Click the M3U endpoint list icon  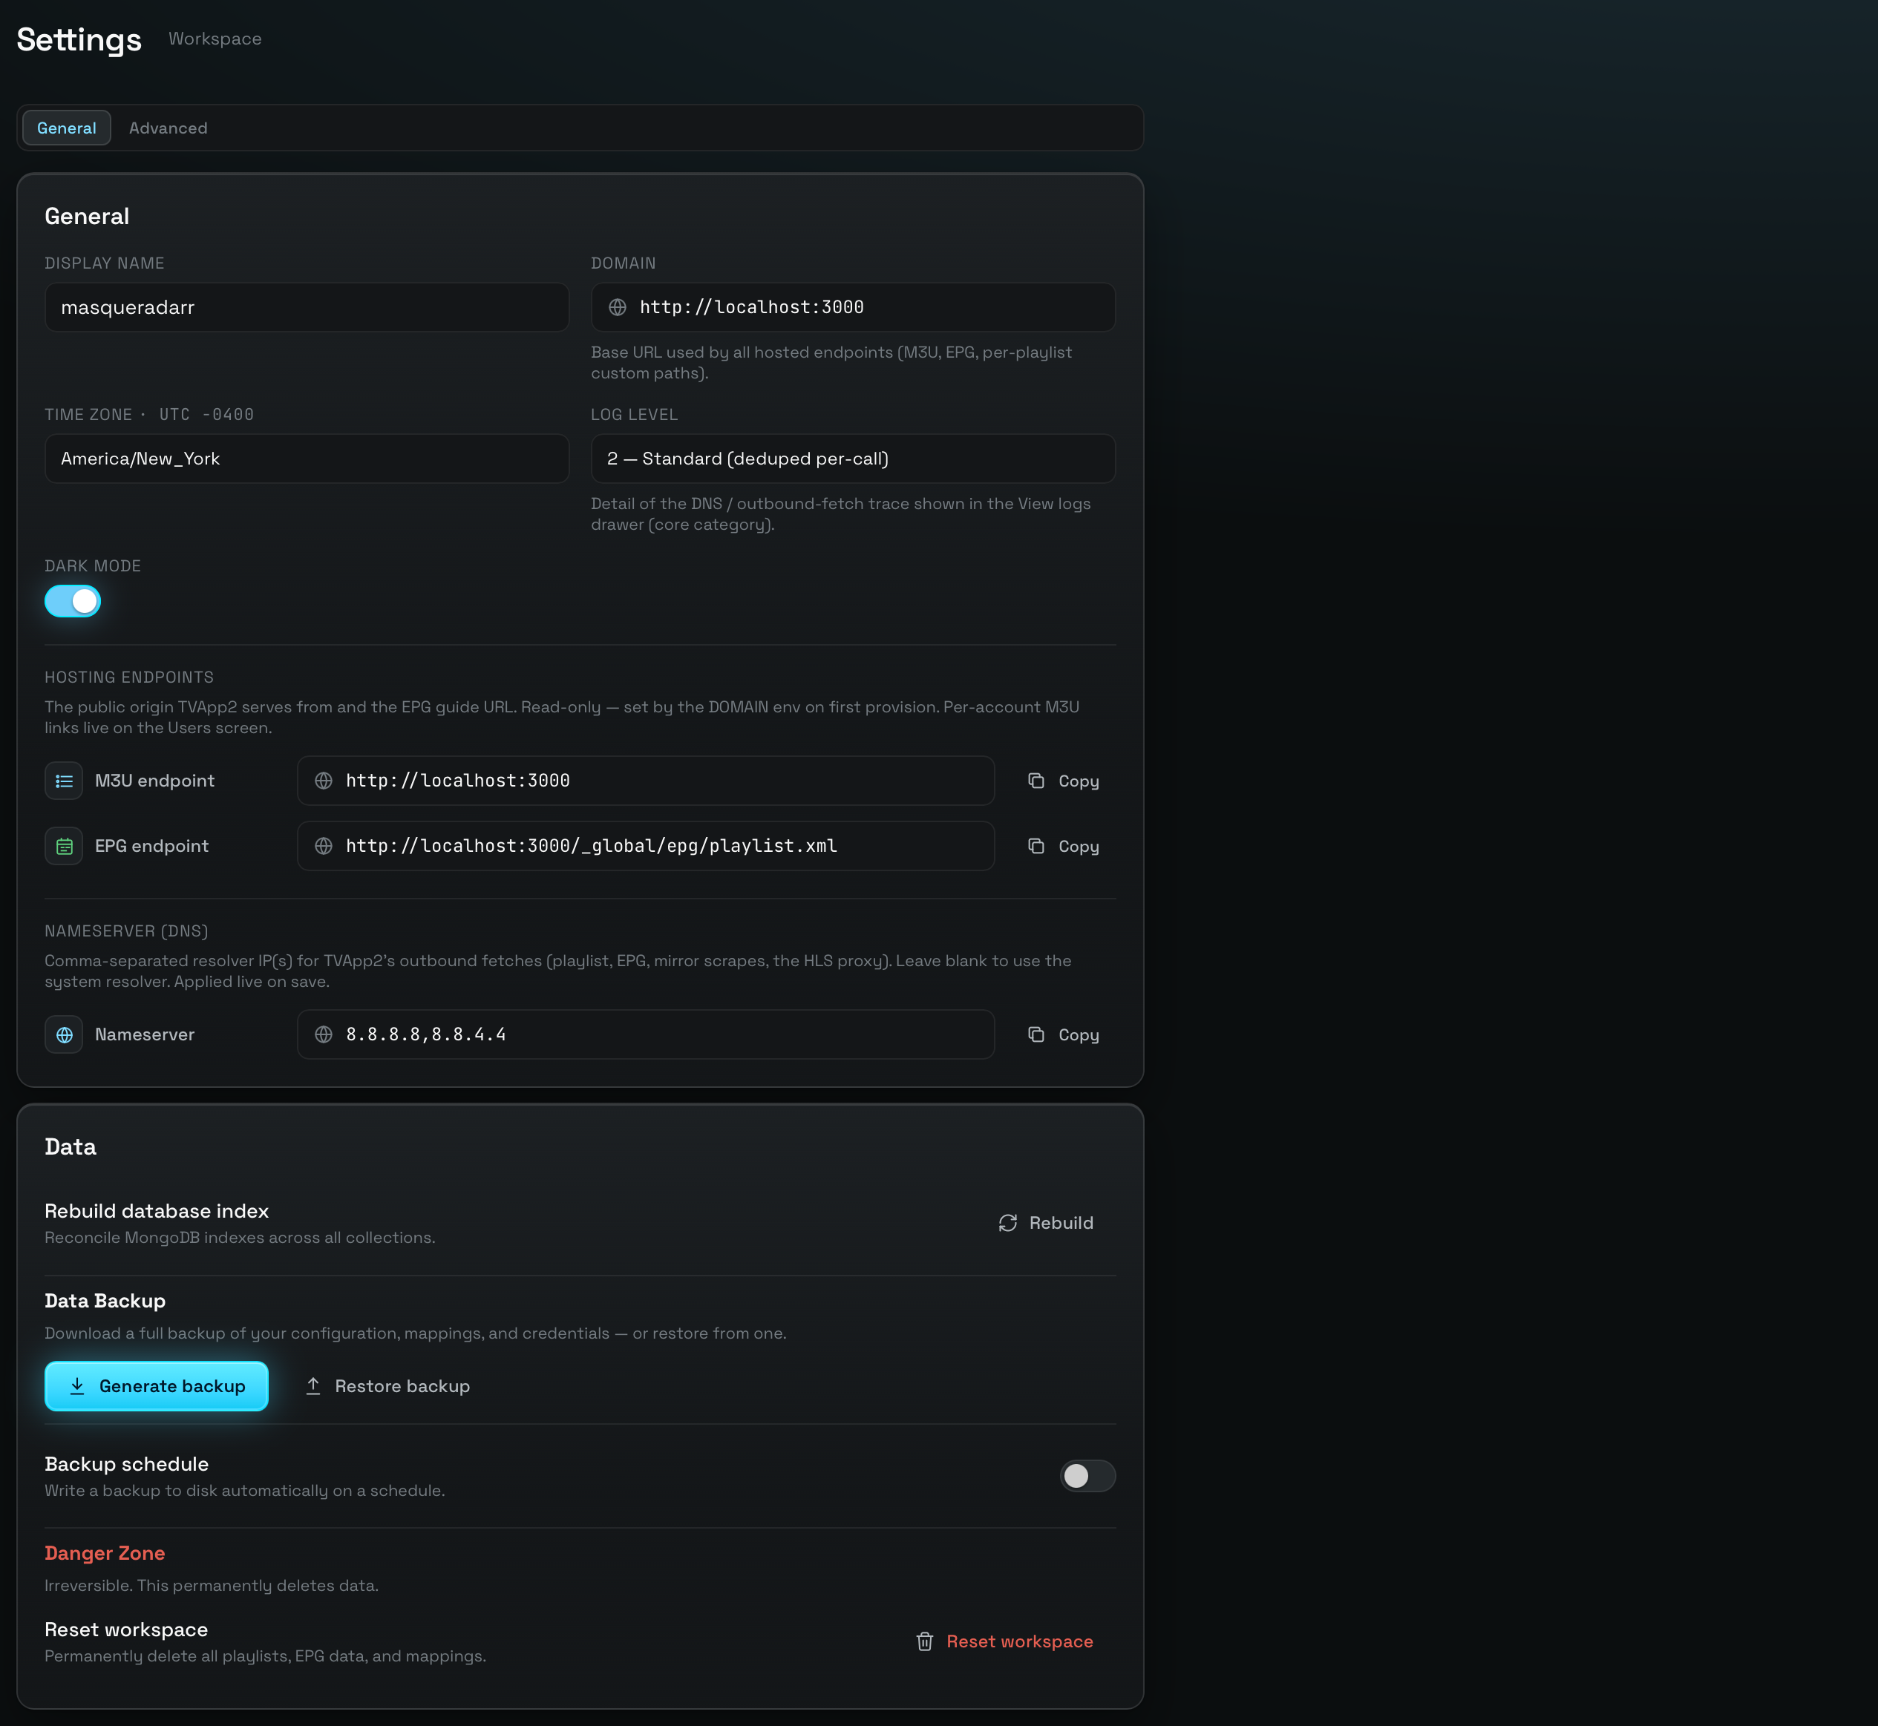pyautogui.click(x=64, y=781)
